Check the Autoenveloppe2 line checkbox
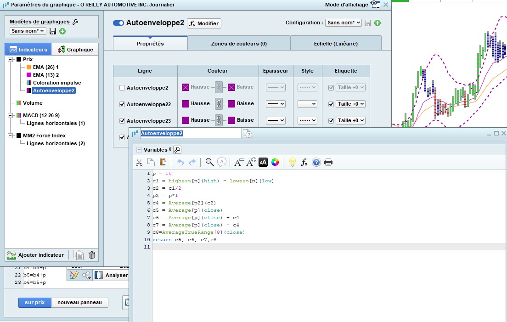Image resolution: width=507 pixels, height=322 pixels. pos(122,88)
